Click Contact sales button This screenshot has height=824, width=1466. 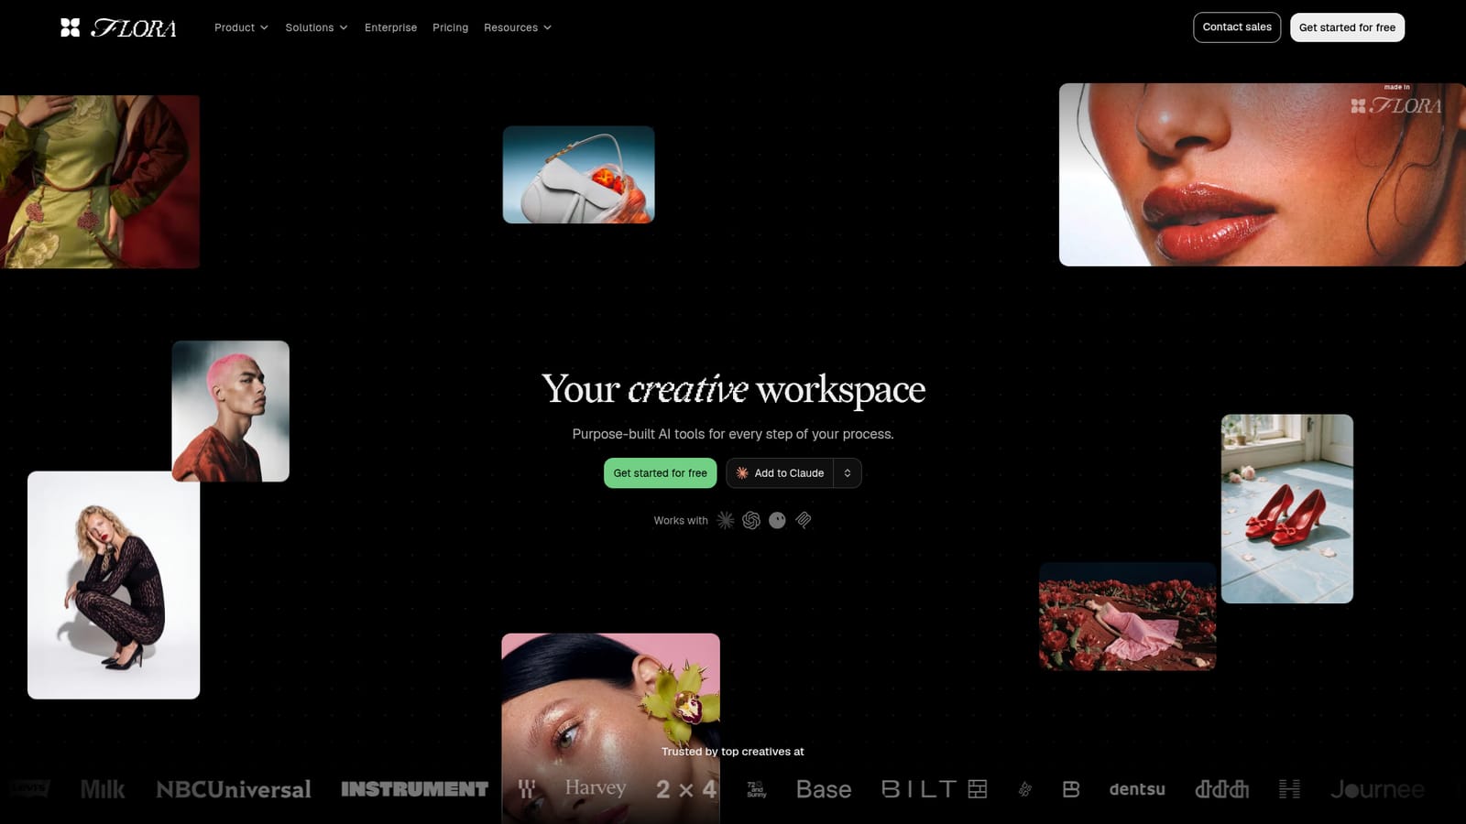(1237, 27)
